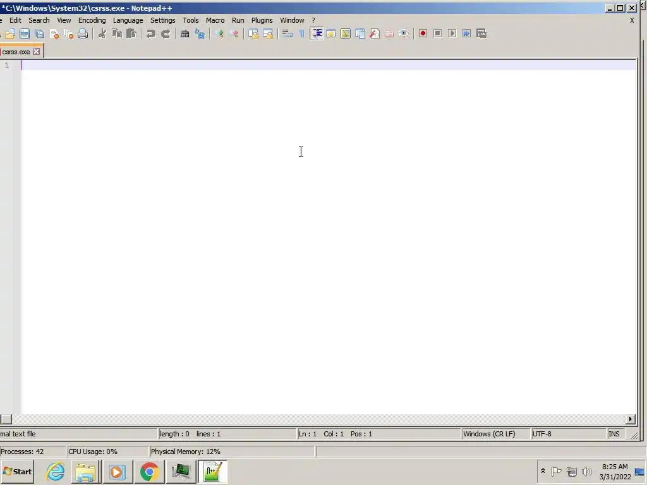Toggle Word wrap toolbar icon
The image size is (647, 485).
tap(287, 33)
